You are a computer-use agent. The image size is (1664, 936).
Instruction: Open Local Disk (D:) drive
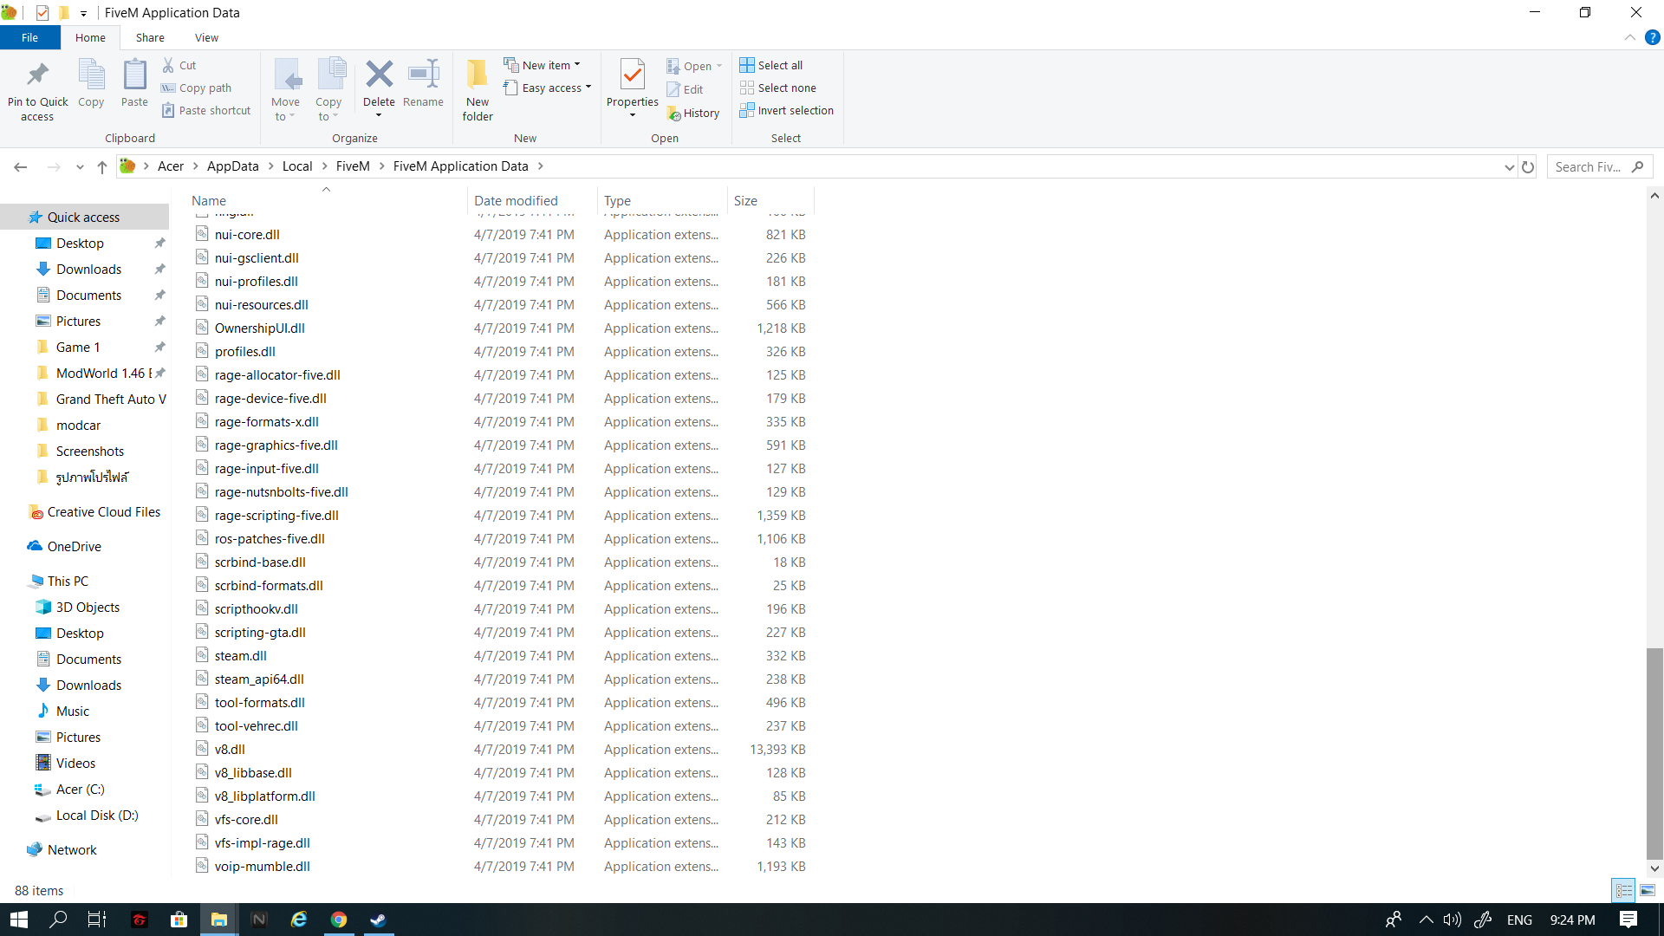[x=97, y=815]
